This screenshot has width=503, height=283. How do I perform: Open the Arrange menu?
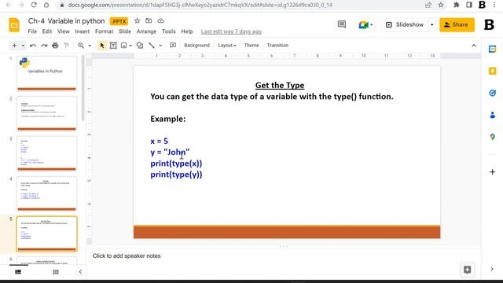pos(147,31)
